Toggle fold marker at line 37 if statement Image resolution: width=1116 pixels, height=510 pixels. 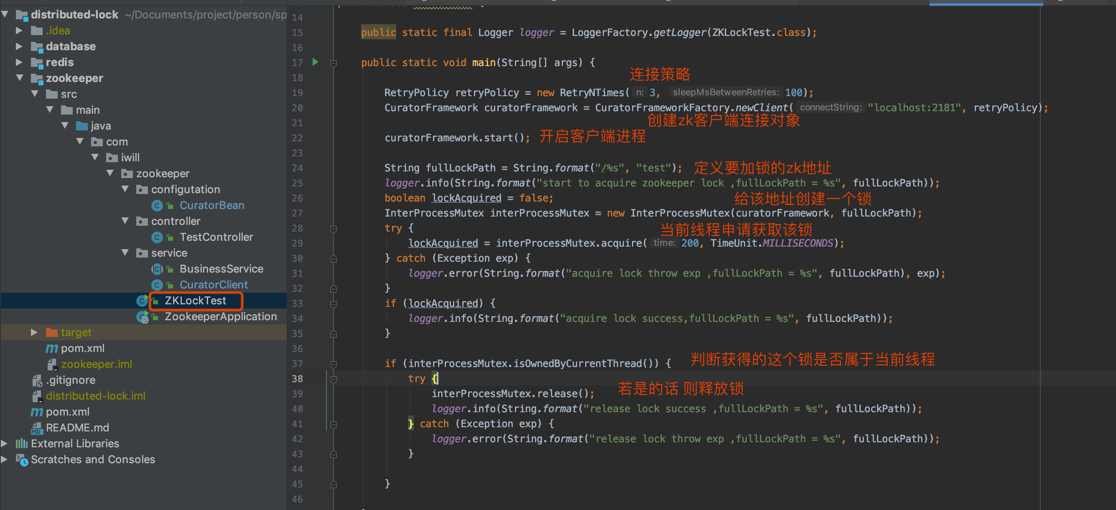pyautogui.click(x=333, y=364)
